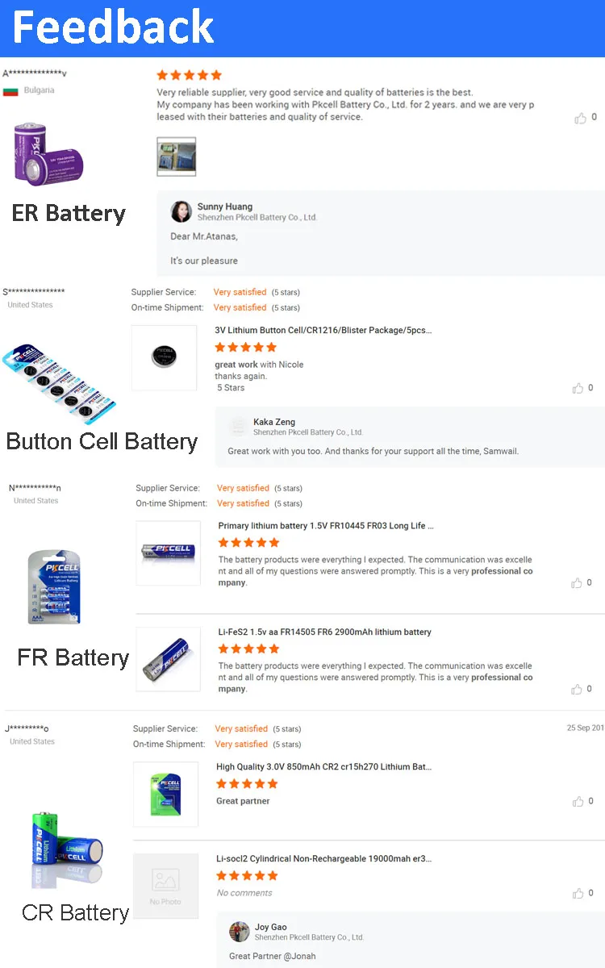Open 'Li-FeS2 1.5v aa FR14505' product link
The width and height of the screenshot is (605, 968).
coord(324,632)
